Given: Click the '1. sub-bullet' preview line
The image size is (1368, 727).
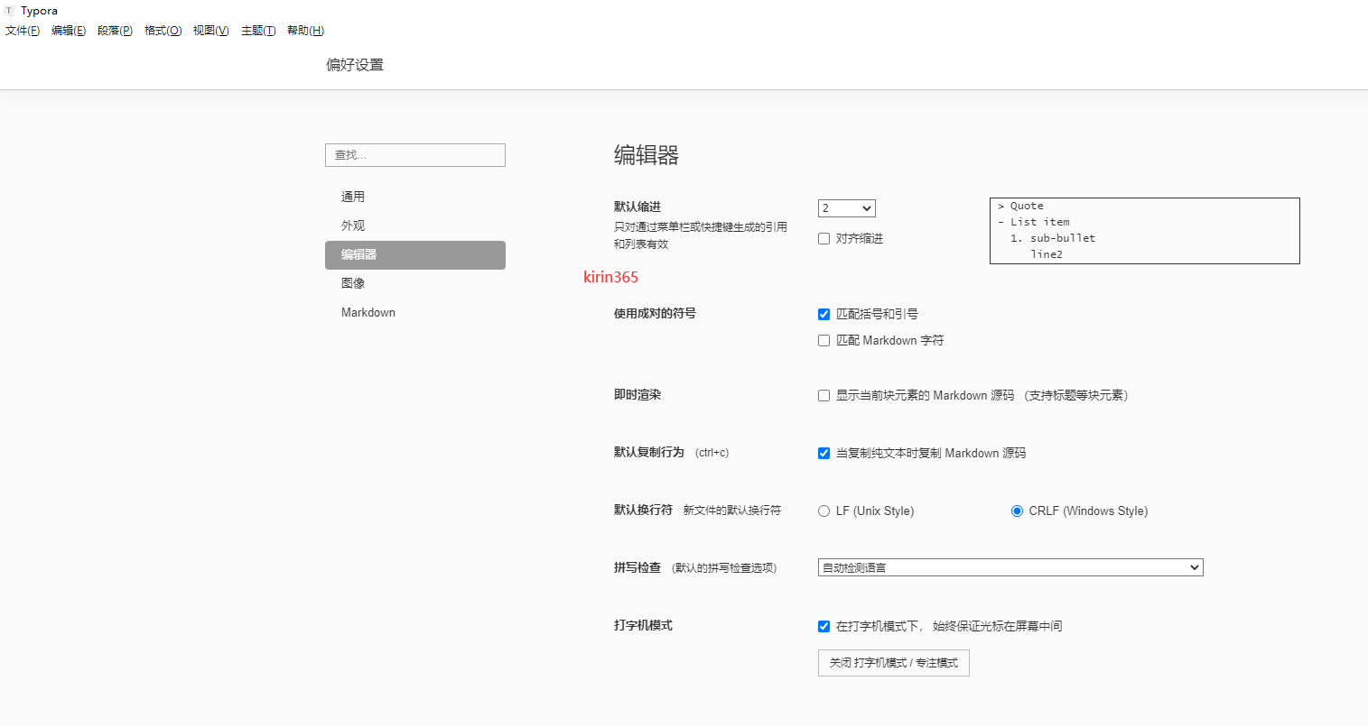Looking at the screenshot, I should pyautogui.click(x=1053, y=238).
